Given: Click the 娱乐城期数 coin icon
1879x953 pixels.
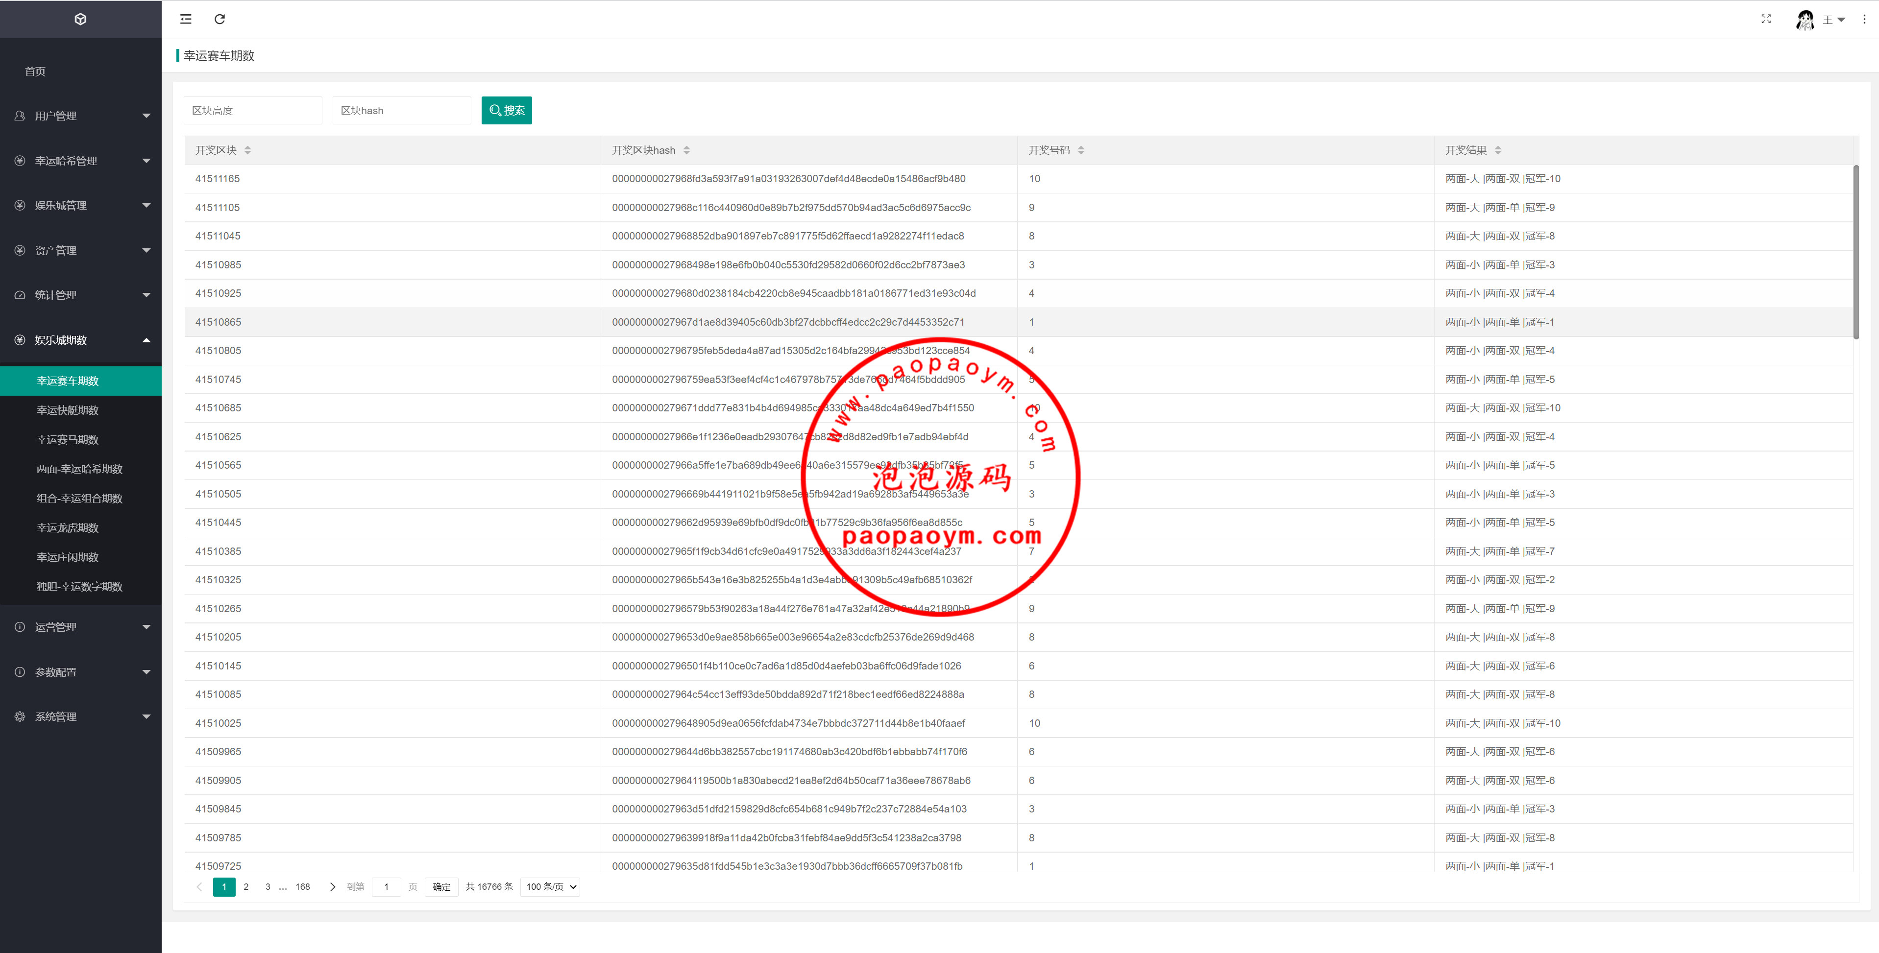Looking at the screenshot, I should point(20,340).
